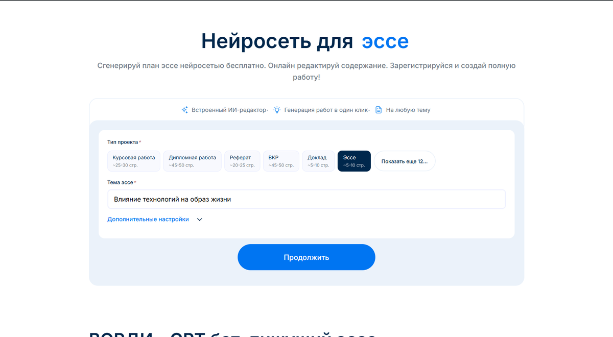Choose ВКР as the project type
Viewport: 613px width, 337px height.
click(x=281, y=160)
